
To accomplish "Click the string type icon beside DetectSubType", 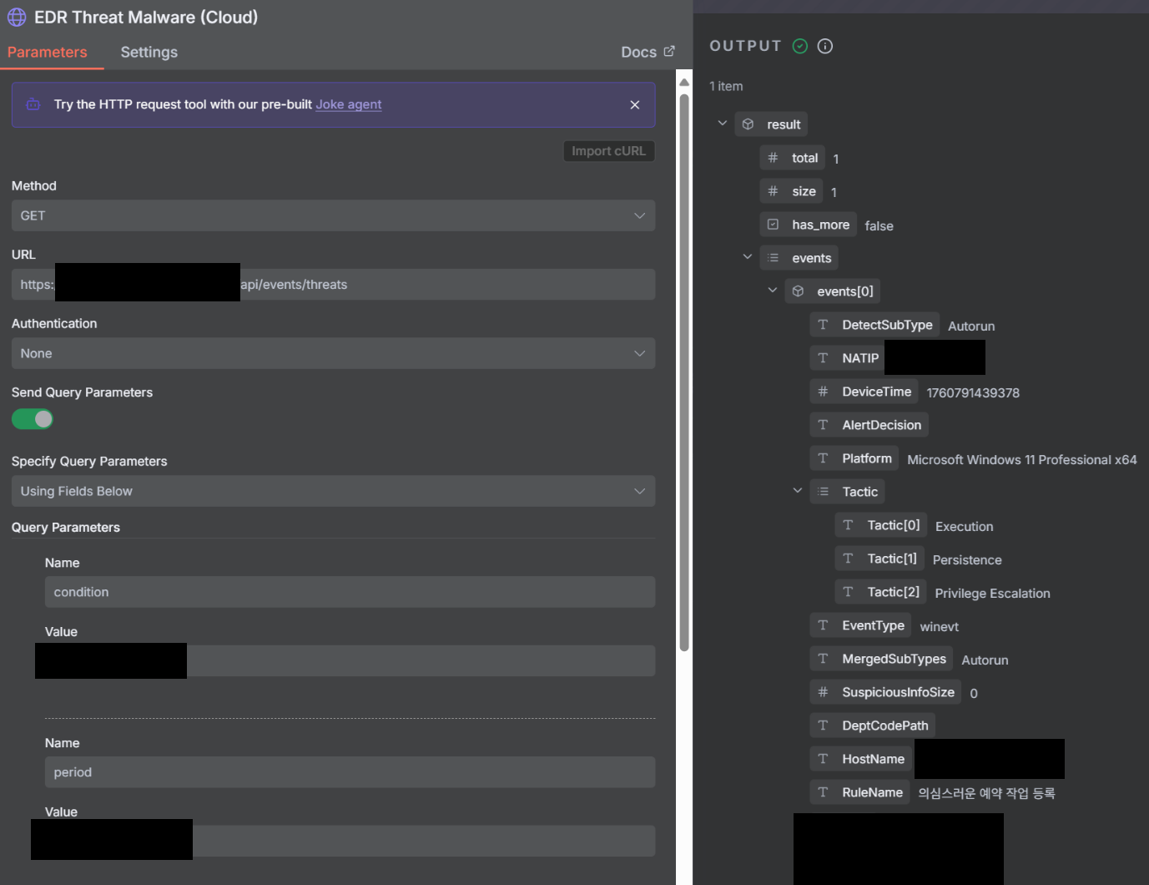I will (x=823, y=324).
